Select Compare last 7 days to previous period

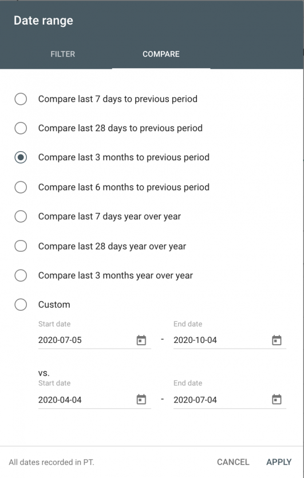(21, 99)
